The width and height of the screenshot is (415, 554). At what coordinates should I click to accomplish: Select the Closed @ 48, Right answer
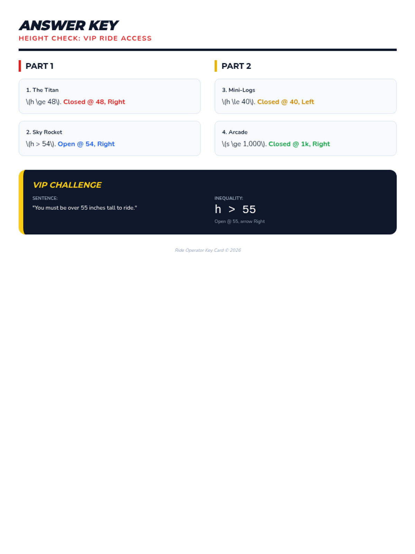pyautogui.click(x=94, y=102)
